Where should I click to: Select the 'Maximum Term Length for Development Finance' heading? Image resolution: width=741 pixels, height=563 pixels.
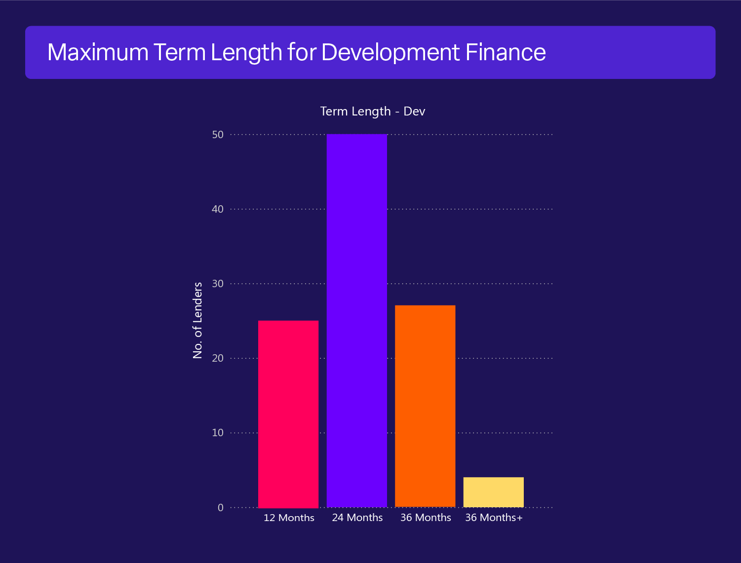point(296,52)
